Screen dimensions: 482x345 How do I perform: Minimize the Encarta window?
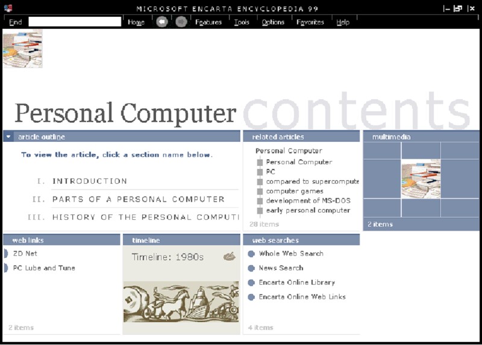pyautogui.click(x=446, y=8)
